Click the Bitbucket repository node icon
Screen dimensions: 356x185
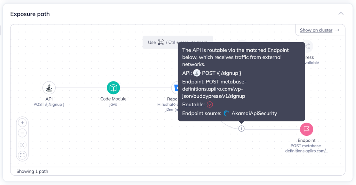pyautogui.click(x=175, y=88)
